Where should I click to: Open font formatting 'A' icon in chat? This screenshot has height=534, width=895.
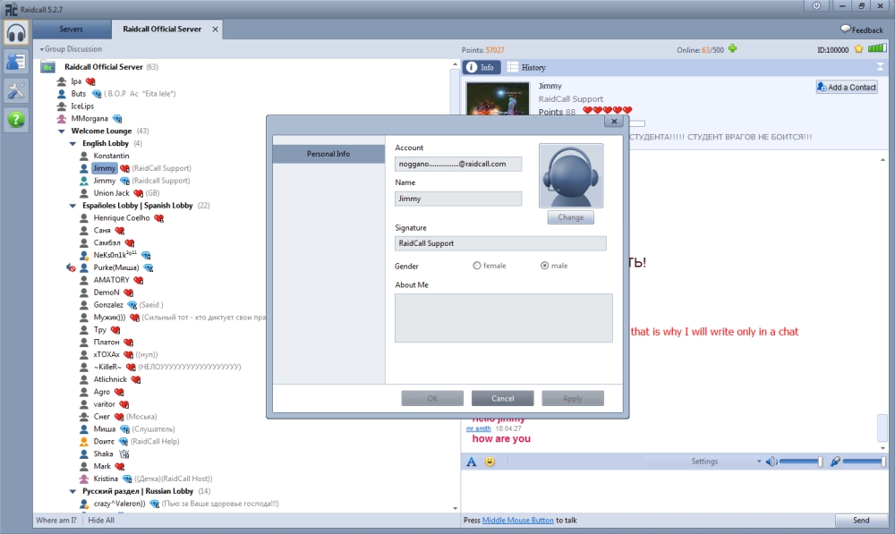[472, 462]
